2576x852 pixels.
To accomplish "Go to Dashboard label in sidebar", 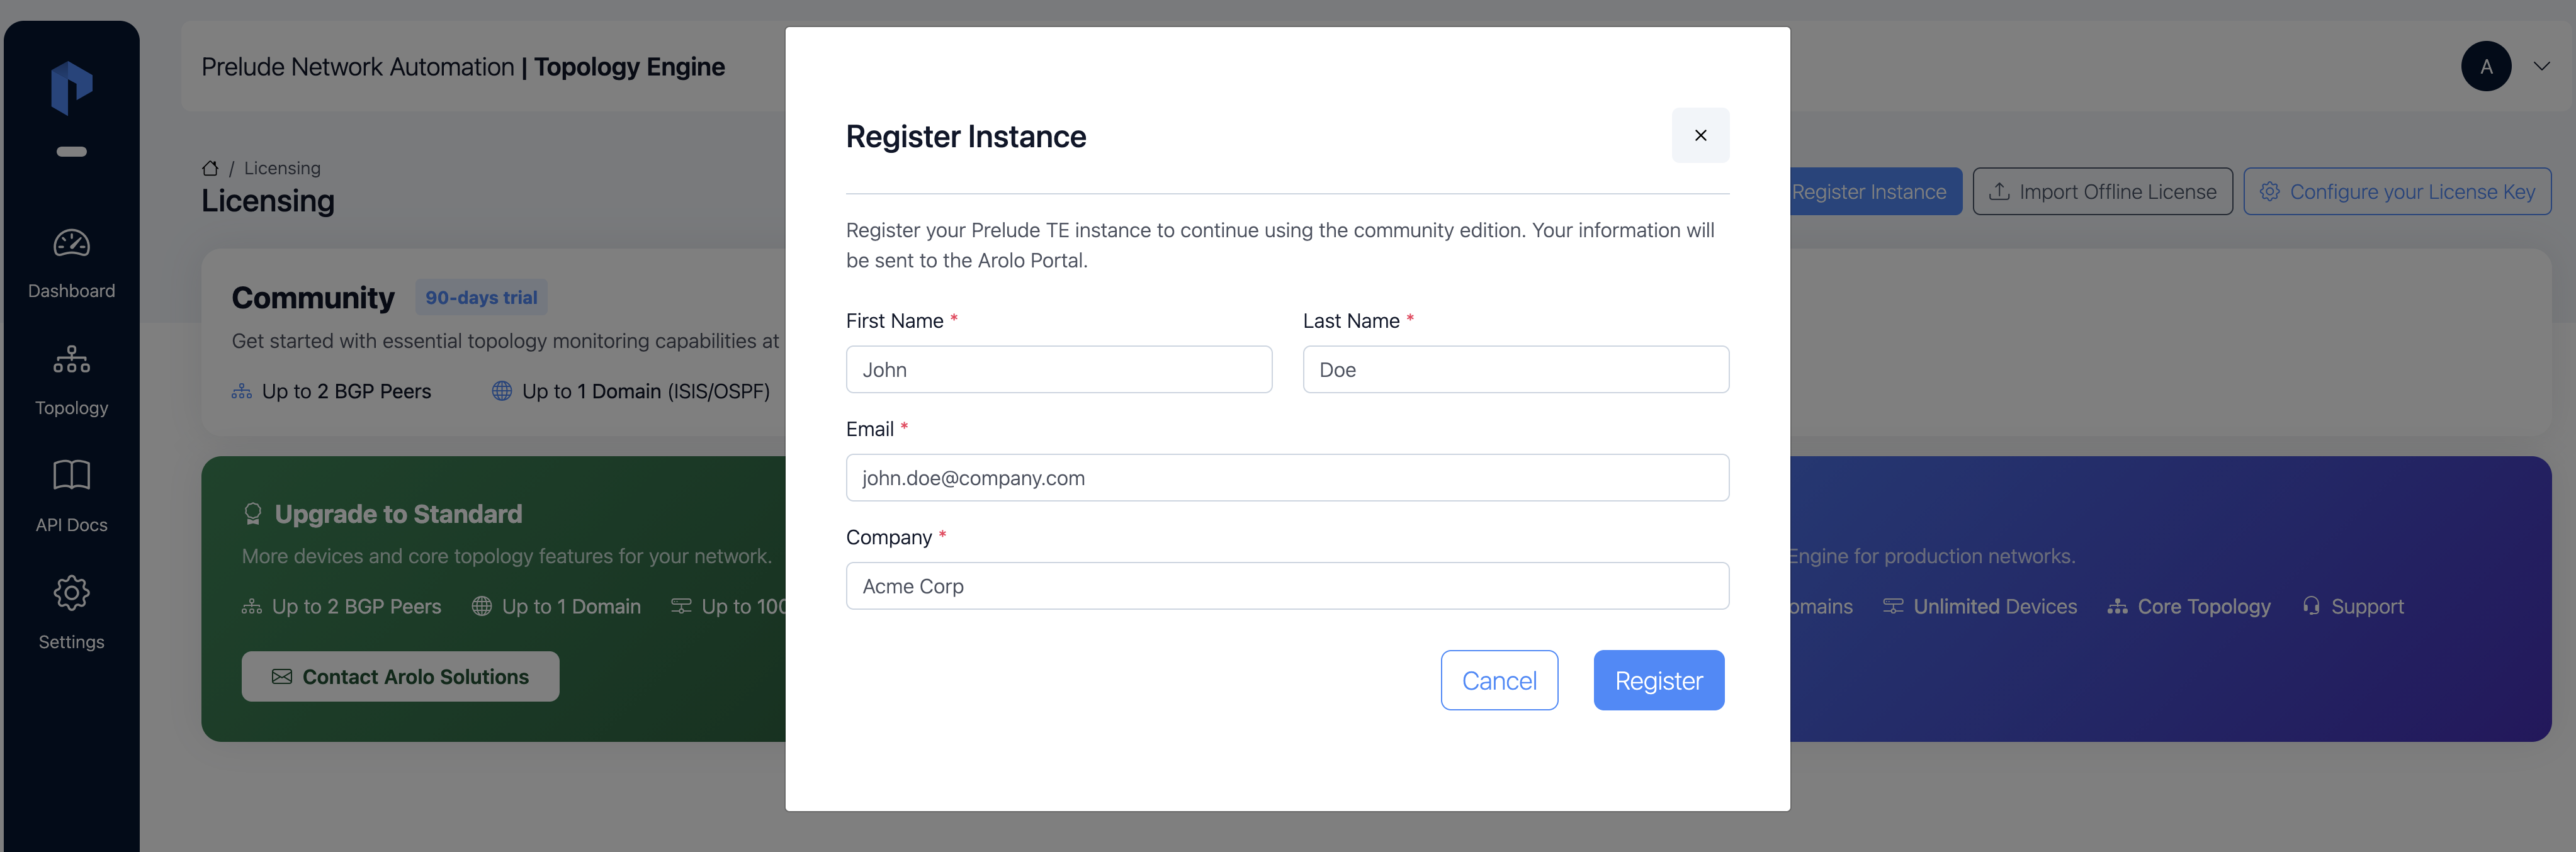I will tap(72, 291).
